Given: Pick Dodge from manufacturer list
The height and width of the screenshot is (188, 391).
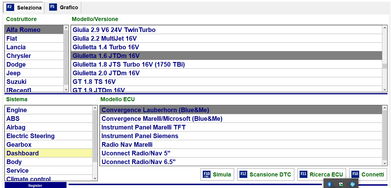Looking at the screenshot, I should tap(34, 64).
